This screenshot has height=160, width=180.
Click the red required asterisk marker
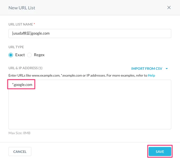[x=34, y=24]
